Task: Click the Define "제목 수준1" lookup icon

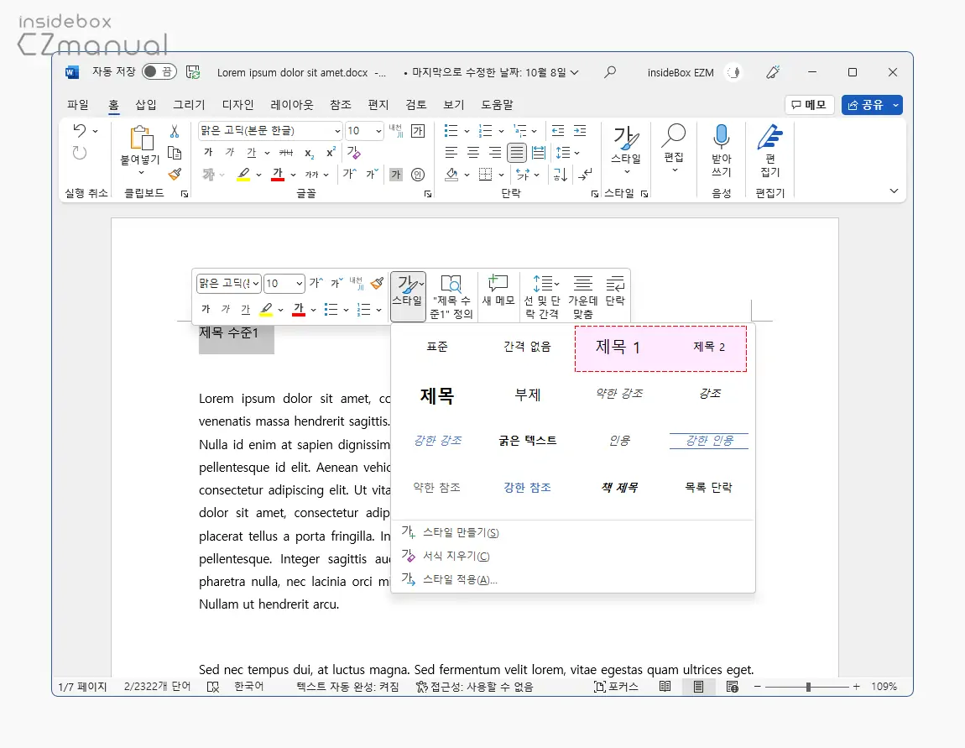Action: point(451,284)
